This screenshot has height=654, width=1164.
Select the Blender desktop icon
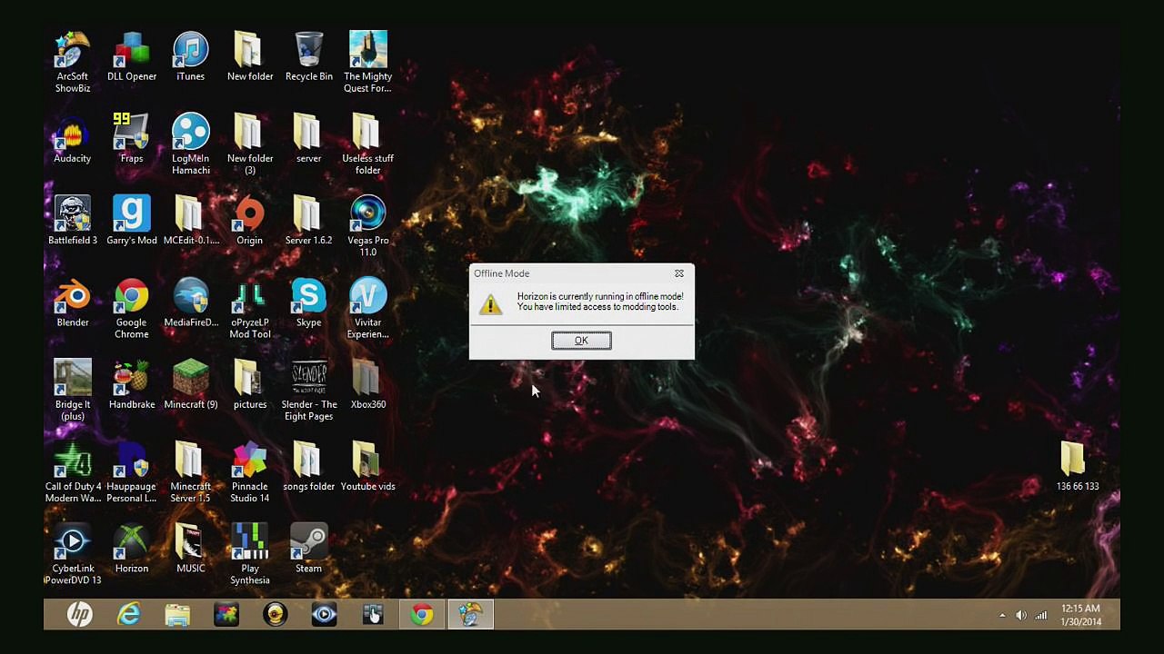[x=73, y=302]
